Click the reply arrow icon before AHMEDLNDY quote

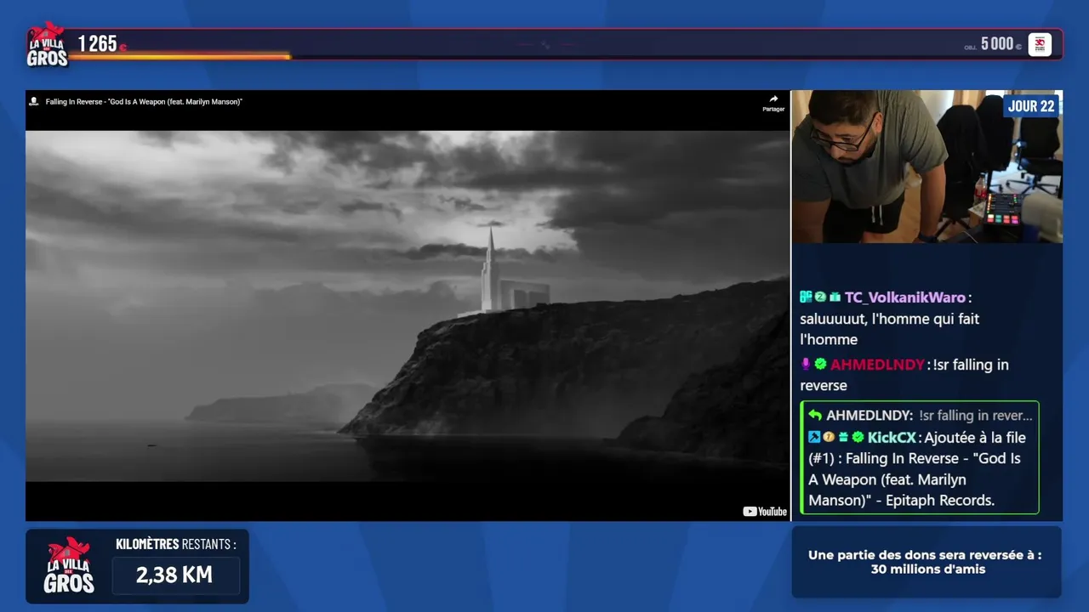[815, 416]
